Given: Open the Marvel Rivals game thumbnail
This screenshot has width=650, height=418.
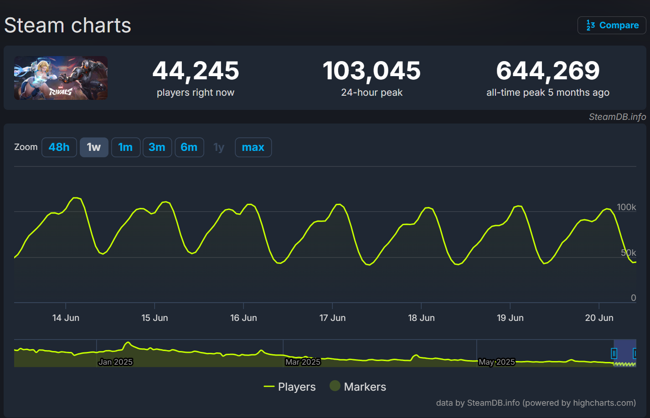Looking at the screenshot, I should tap(61, 78).
